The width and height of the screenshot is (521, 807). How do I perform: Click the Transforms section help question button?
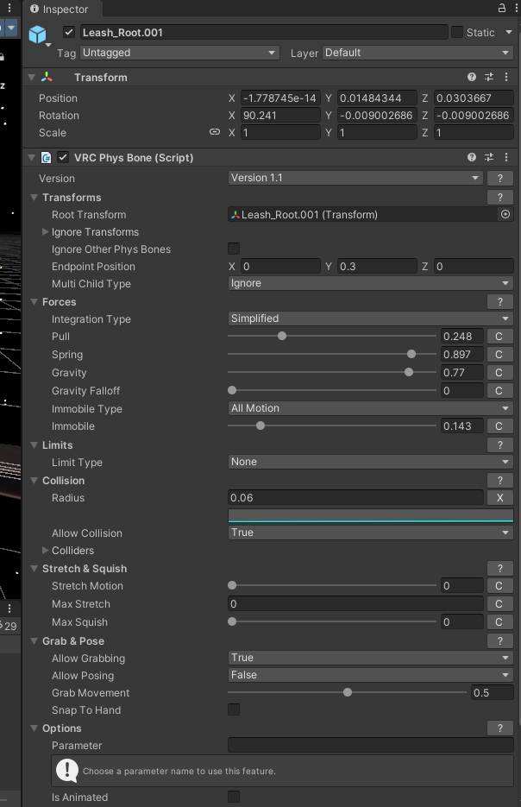[500, 197]
